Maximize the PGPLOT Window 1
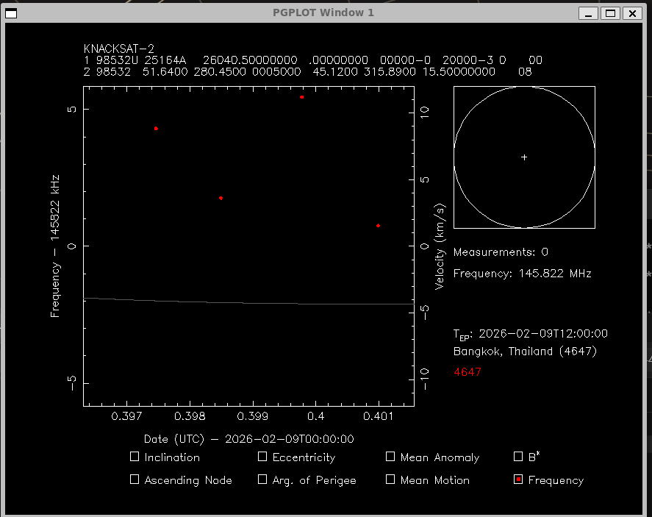This screenshot has width=652, height=517. [609, 13]
